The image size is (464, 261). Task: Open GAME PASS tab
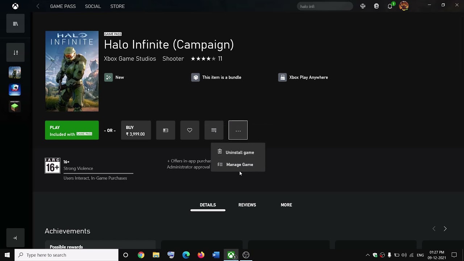point(63,6)
